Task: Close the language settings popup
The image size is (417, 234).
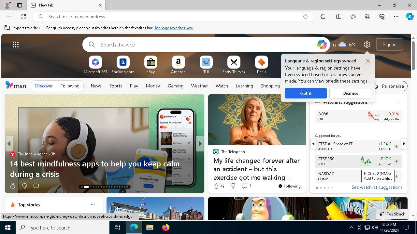Action: coord(368,61)
